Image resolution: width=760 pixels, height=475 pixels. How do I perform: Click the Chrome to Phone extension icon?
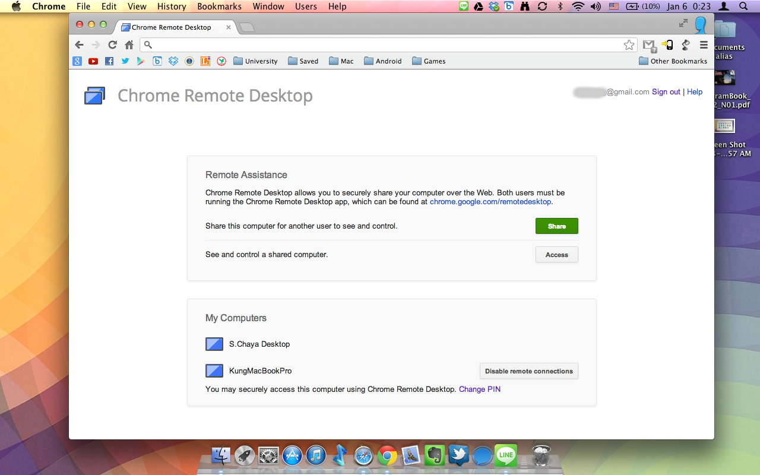pos(667,45)
